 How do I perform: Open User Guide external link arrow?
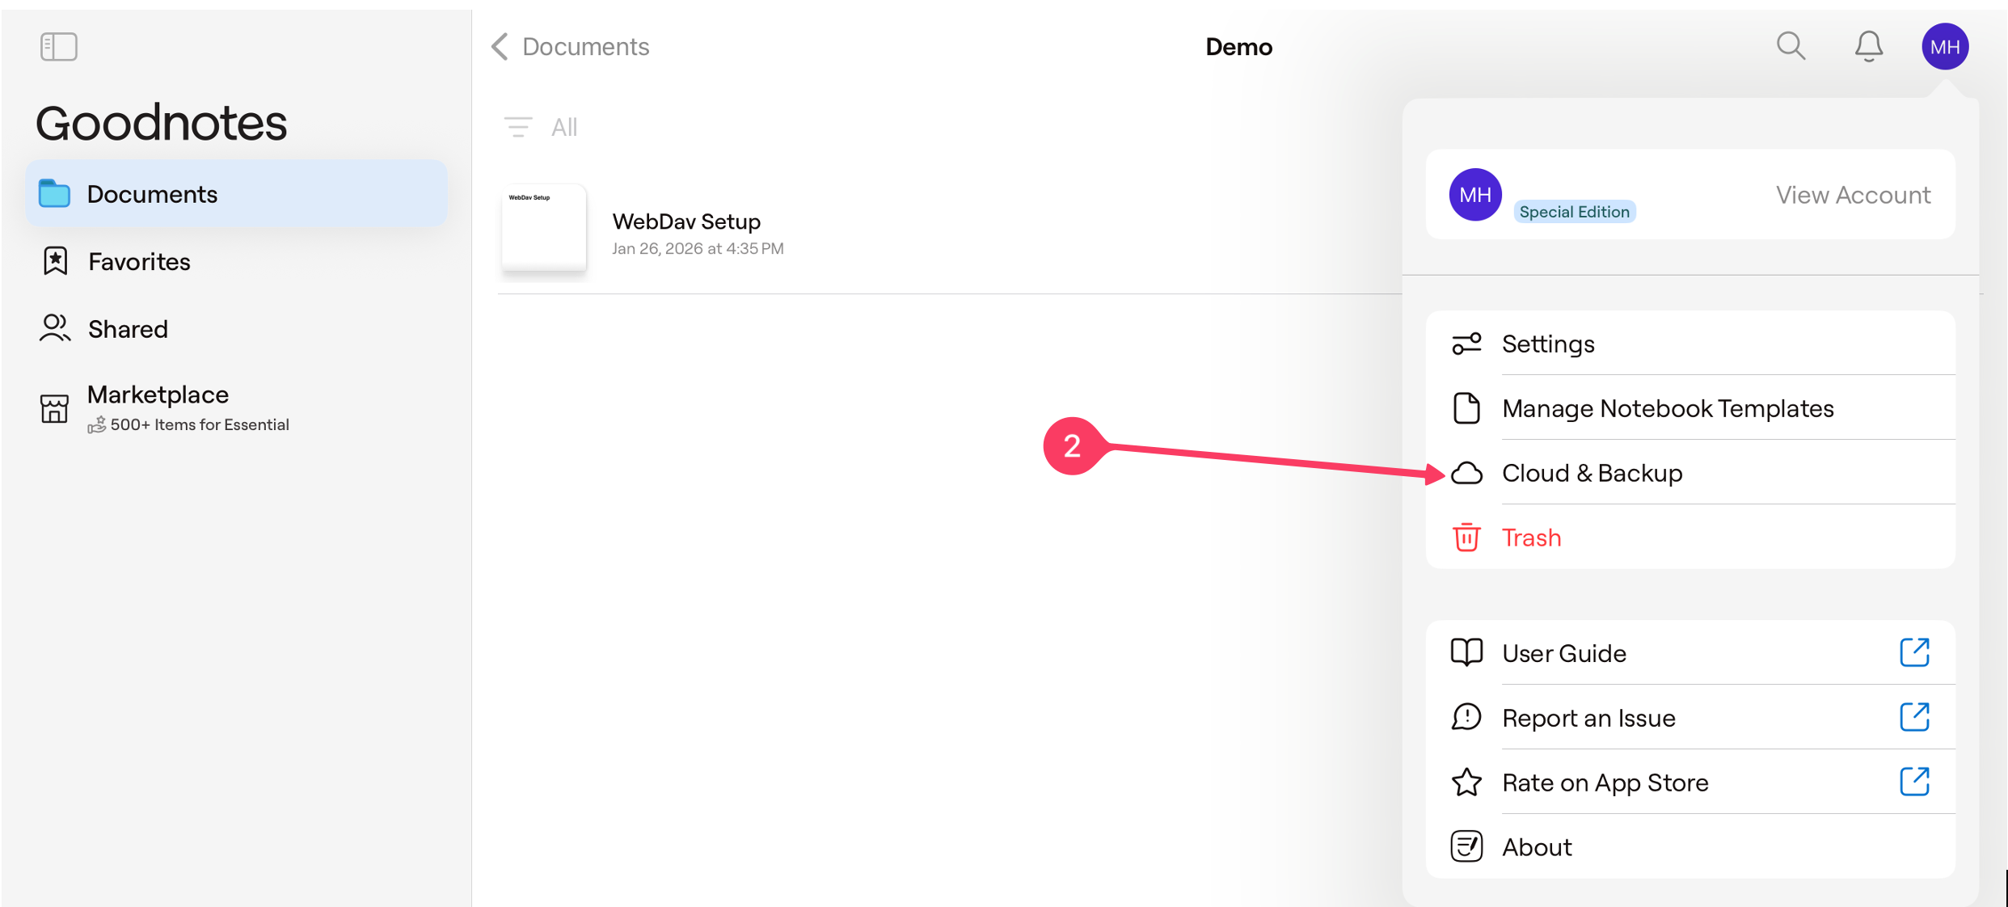tap(1914, 652)
